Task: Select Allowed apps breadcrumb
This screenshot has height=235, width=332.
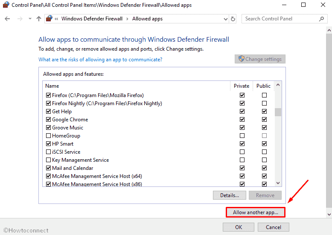Action: [147, 19]
